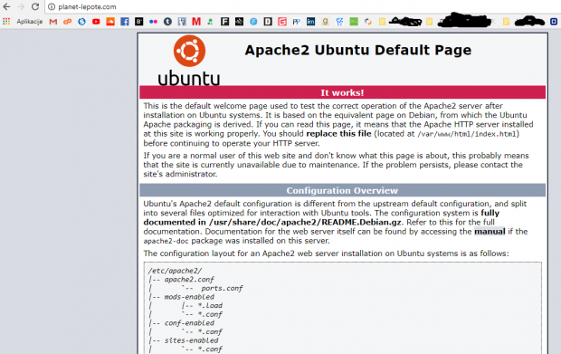Viewport: 561px width, 354px height.
Task: Click the 'sites-enabled' line in the tree
Action: 191,340
